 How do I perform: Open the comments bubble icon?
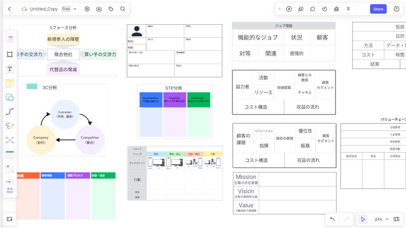pyautogui.click(x=313, y=9)
